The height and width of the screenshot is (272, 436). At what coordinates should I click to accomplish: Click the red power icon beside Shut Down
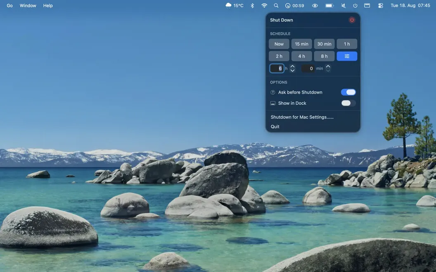point(352,20)
